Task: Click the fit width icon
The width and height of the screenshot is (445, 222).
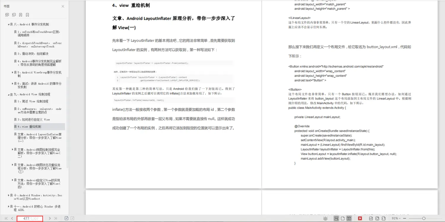Action: (384, 218)
